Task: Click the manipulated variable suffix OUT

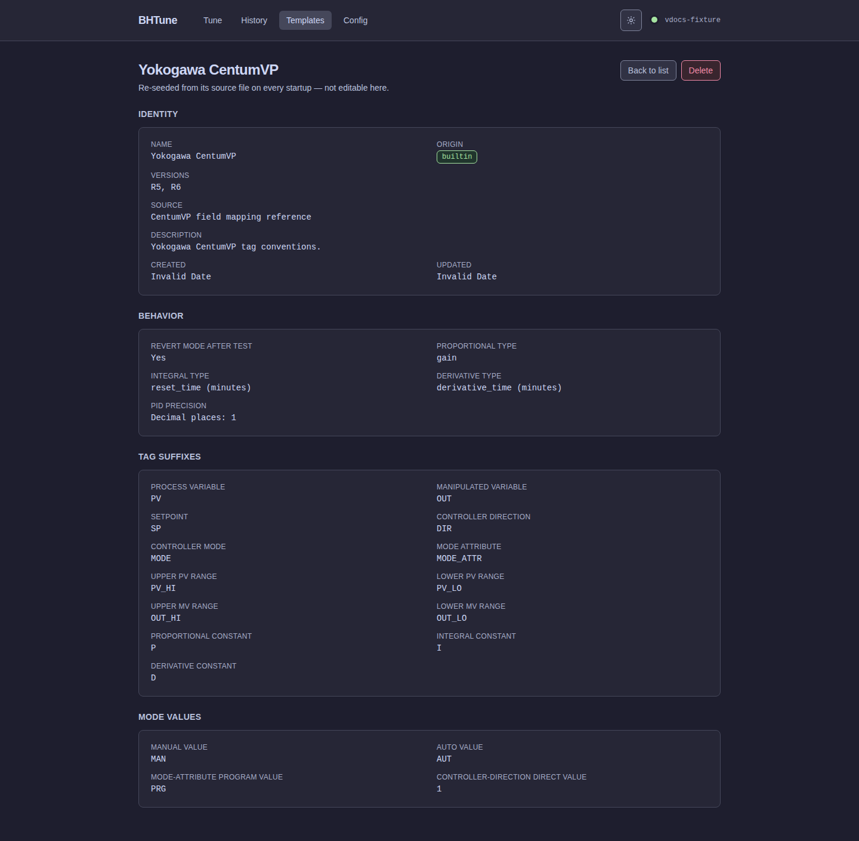Action: tap(444, 499)
